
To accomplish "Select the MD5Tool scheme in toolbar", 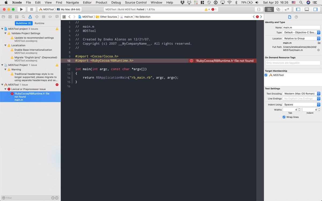I will 46,9.
